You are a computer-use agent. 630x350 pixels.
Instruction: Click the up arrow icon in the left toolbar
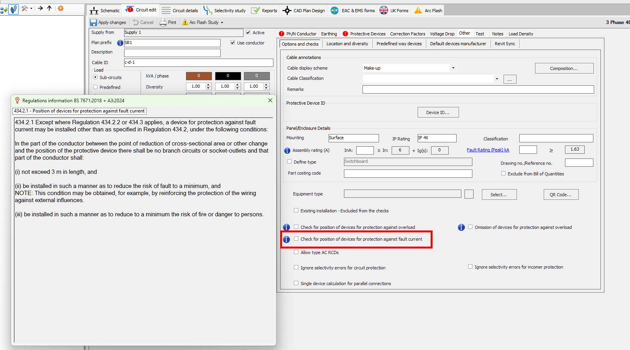click(49, 8)
